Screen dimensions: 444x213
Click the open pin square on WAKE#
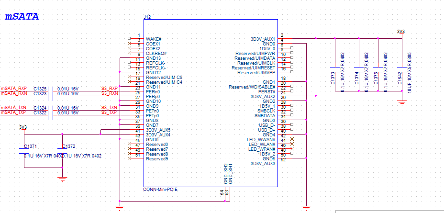(129, 38)
